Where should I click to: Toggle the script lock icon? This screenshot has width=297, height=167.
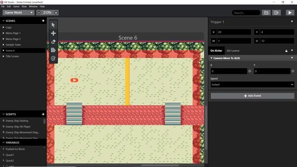pyautogui.click(x=286, y=51)
